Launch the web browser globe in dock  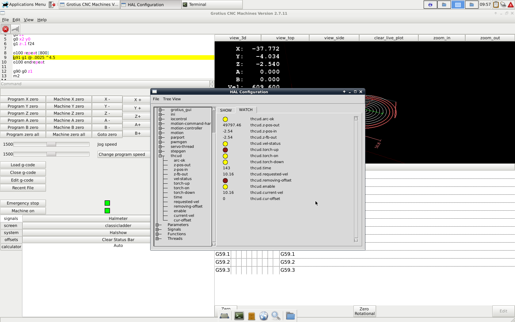click(264, 316)
